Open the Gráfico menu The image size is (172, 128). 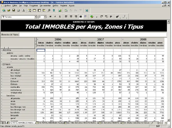[55, 5]
